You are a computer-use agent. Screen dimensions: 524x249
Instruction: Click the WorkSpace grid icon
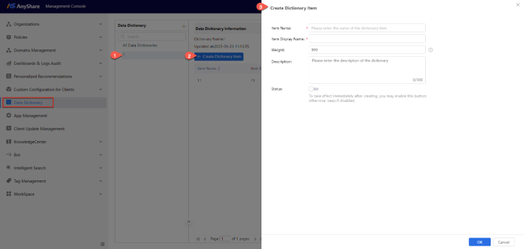(9, 194)
